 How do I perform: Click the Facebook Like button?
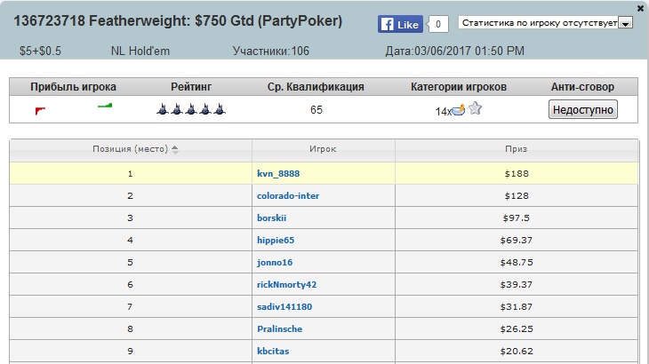tap(400, 24)
